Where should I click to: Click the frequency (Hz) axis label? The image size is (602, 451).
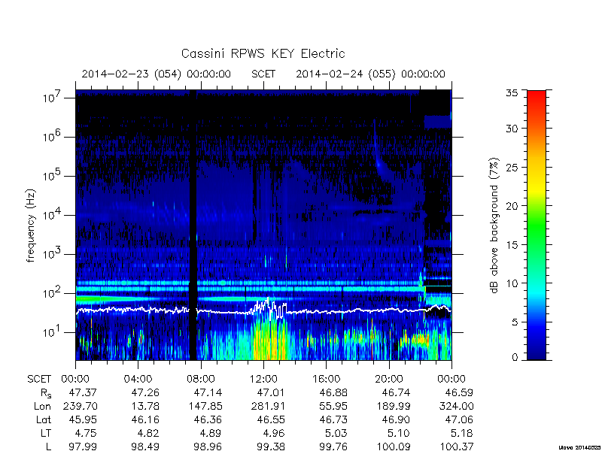[31, 225]
